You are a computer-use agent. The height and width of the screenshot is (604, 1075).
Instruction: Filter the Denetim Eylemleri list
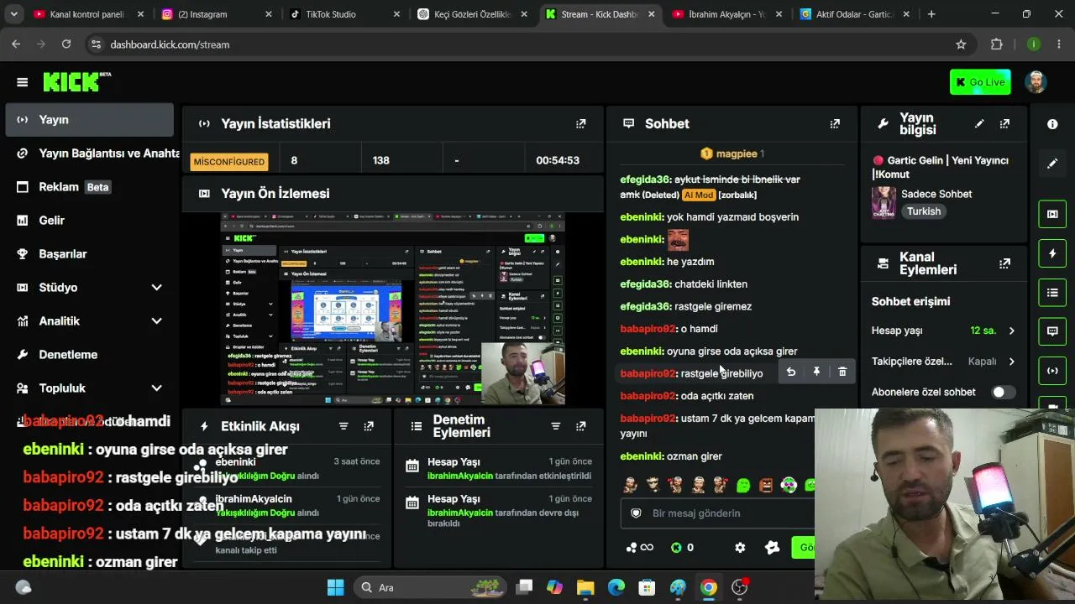pyautogui.click(x=555, y=426)
